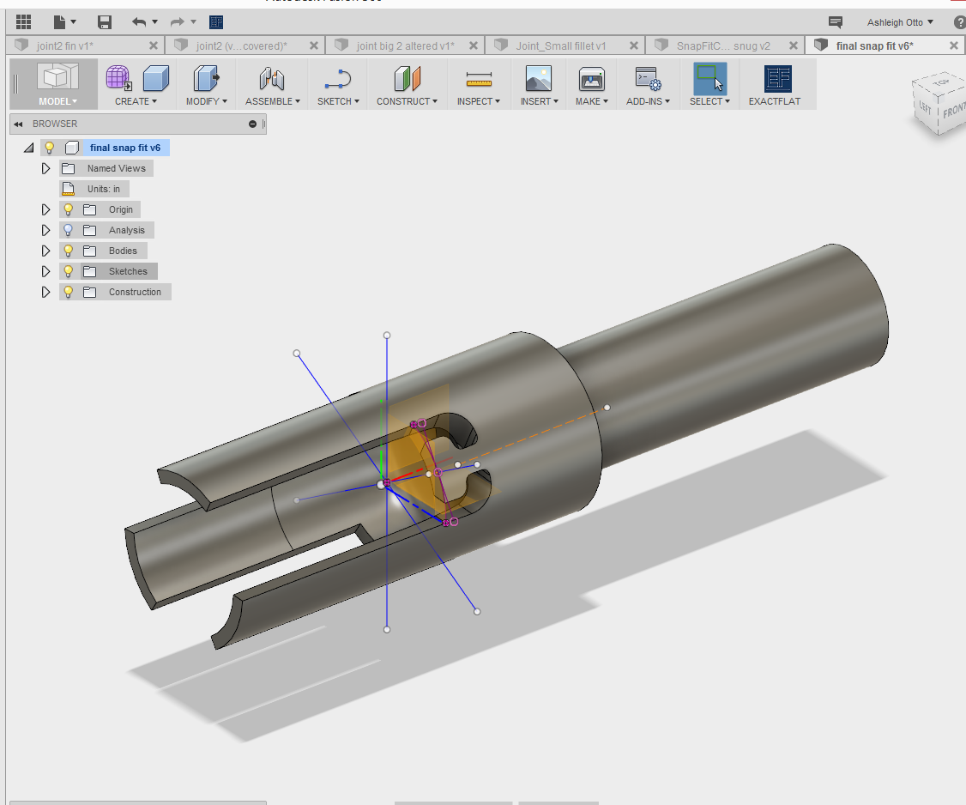Collapse the final snap fit v6 root node
Screen dimensions: 966x805
28,148
